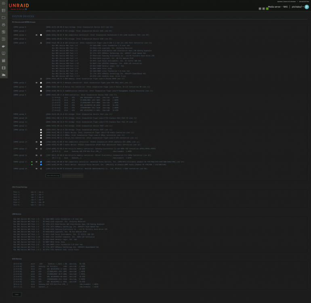
Task: Click the CPU Thread Pairings heading
Action: (x=20, y=187)
